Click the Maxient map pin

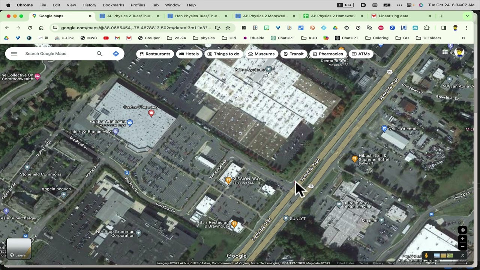382,220
